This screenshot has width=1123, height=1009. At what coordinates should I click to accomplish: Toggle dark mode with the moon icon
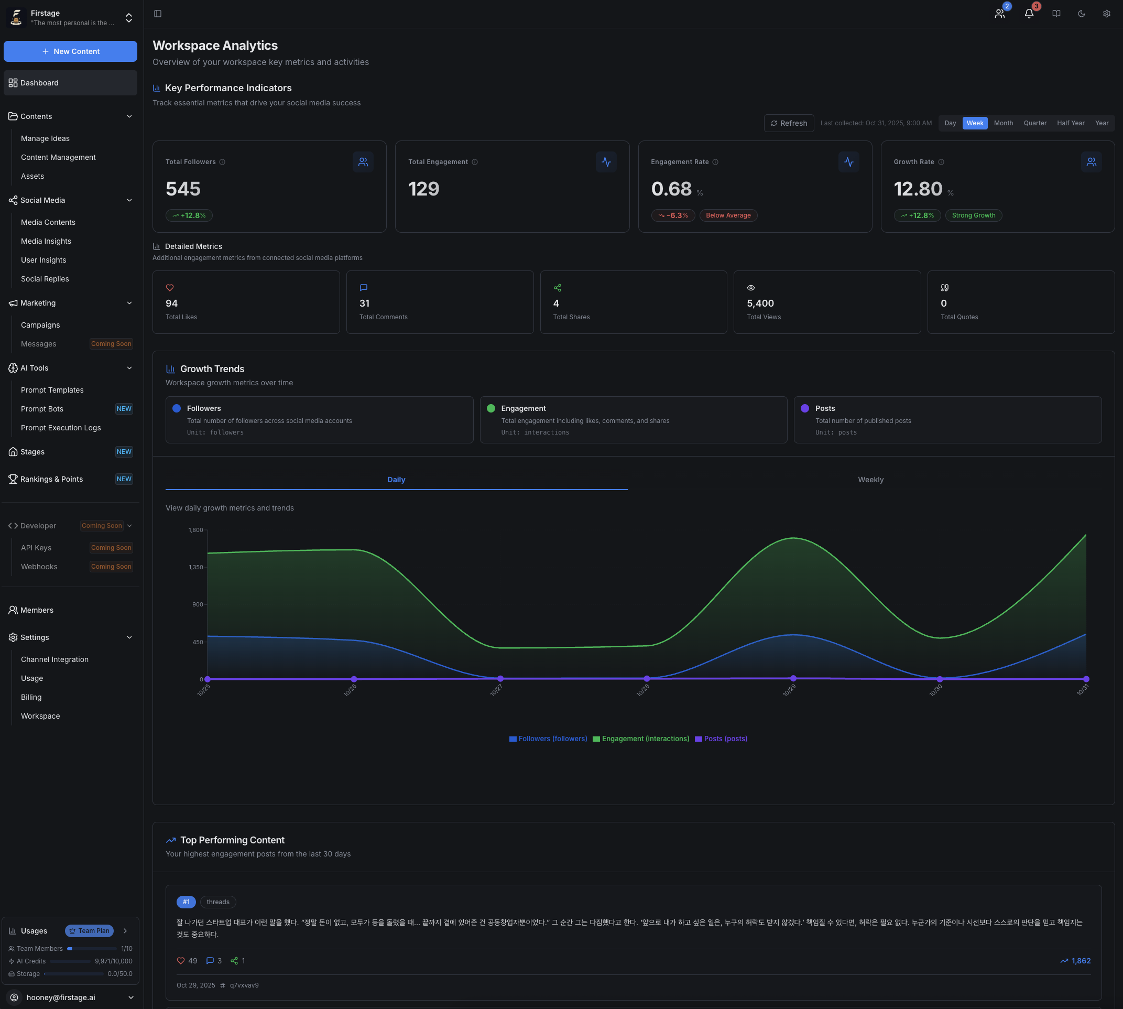click(x=1082, y=13)
